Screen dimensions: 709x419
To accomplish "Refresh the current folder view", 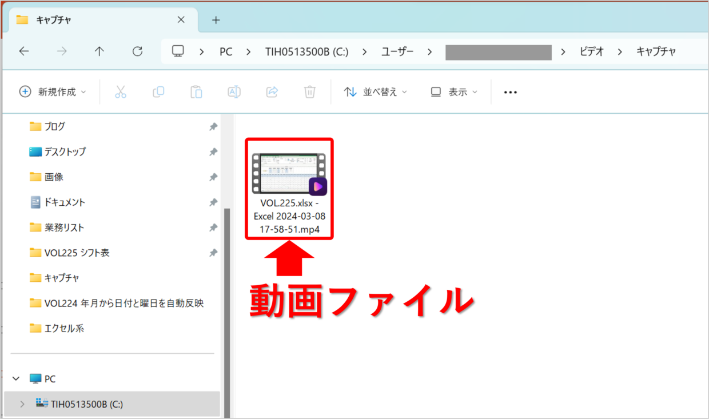I will pos(137,51).
